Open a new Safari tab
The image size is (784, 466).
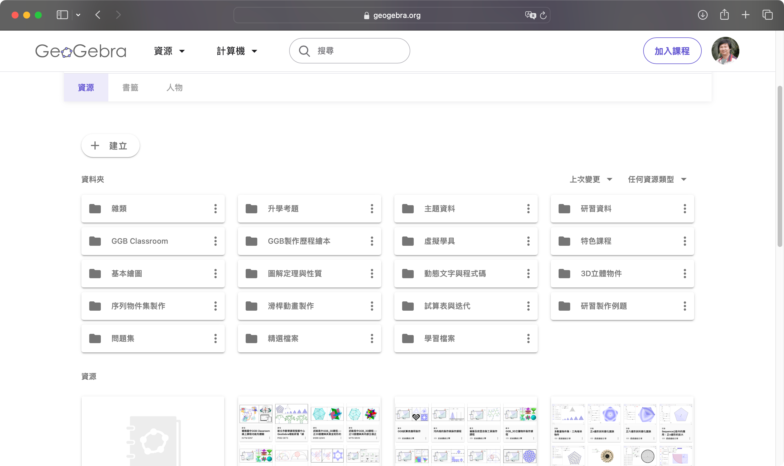coord(746,15)
